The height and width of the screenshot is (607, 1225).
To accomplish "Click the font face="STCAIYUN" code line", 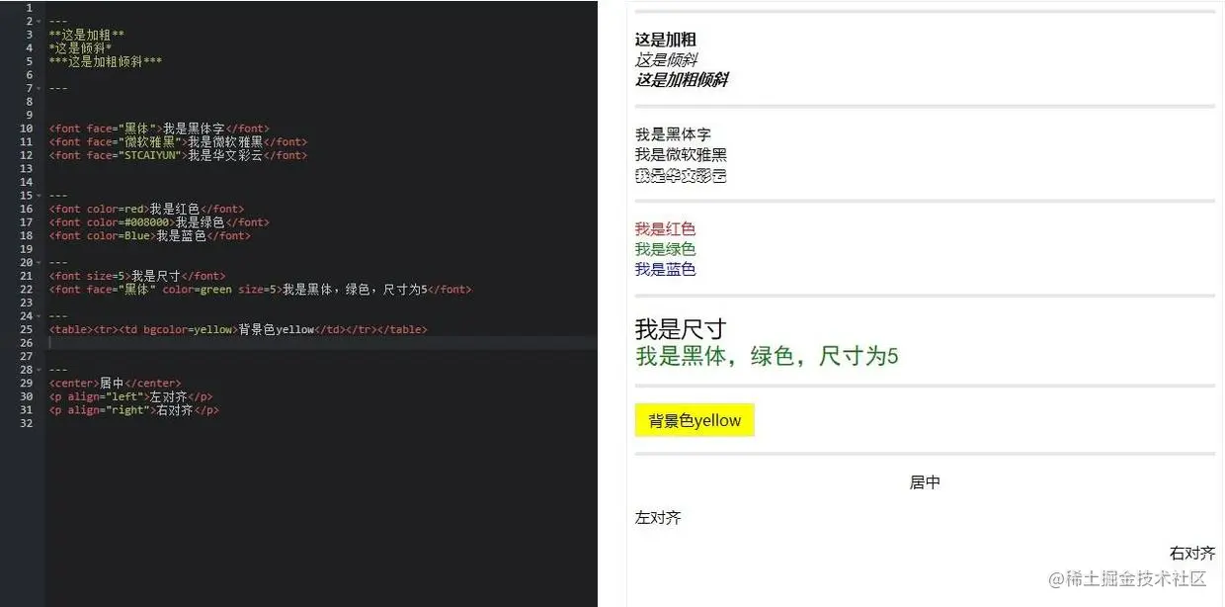I will (x=178, y=155).
